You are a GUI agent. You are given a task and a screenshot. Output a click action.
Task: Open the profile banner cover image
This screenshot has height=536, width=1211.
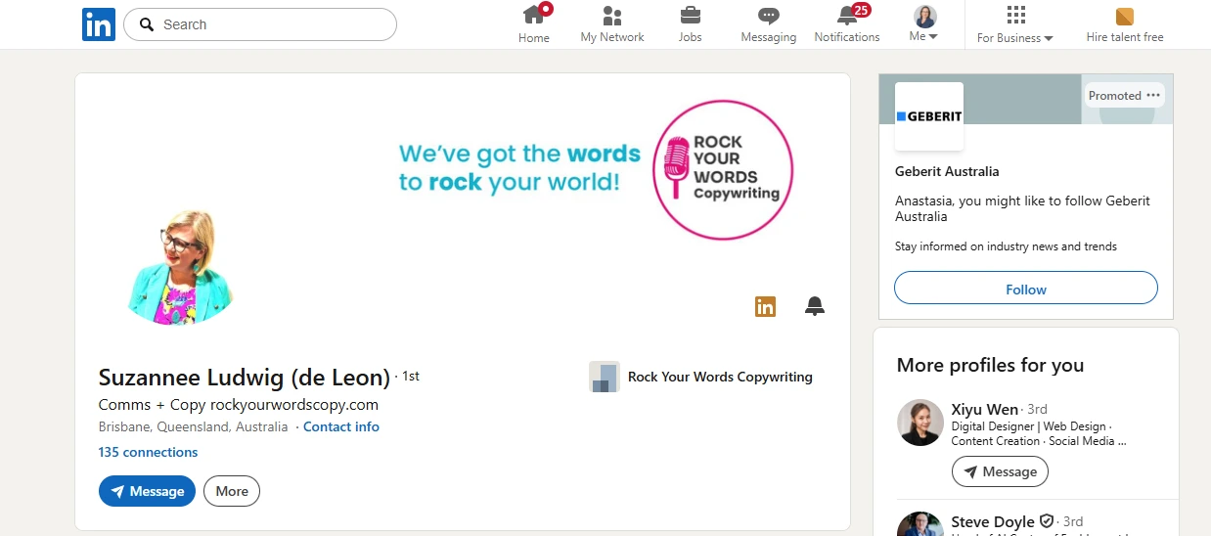click(463, 171)
